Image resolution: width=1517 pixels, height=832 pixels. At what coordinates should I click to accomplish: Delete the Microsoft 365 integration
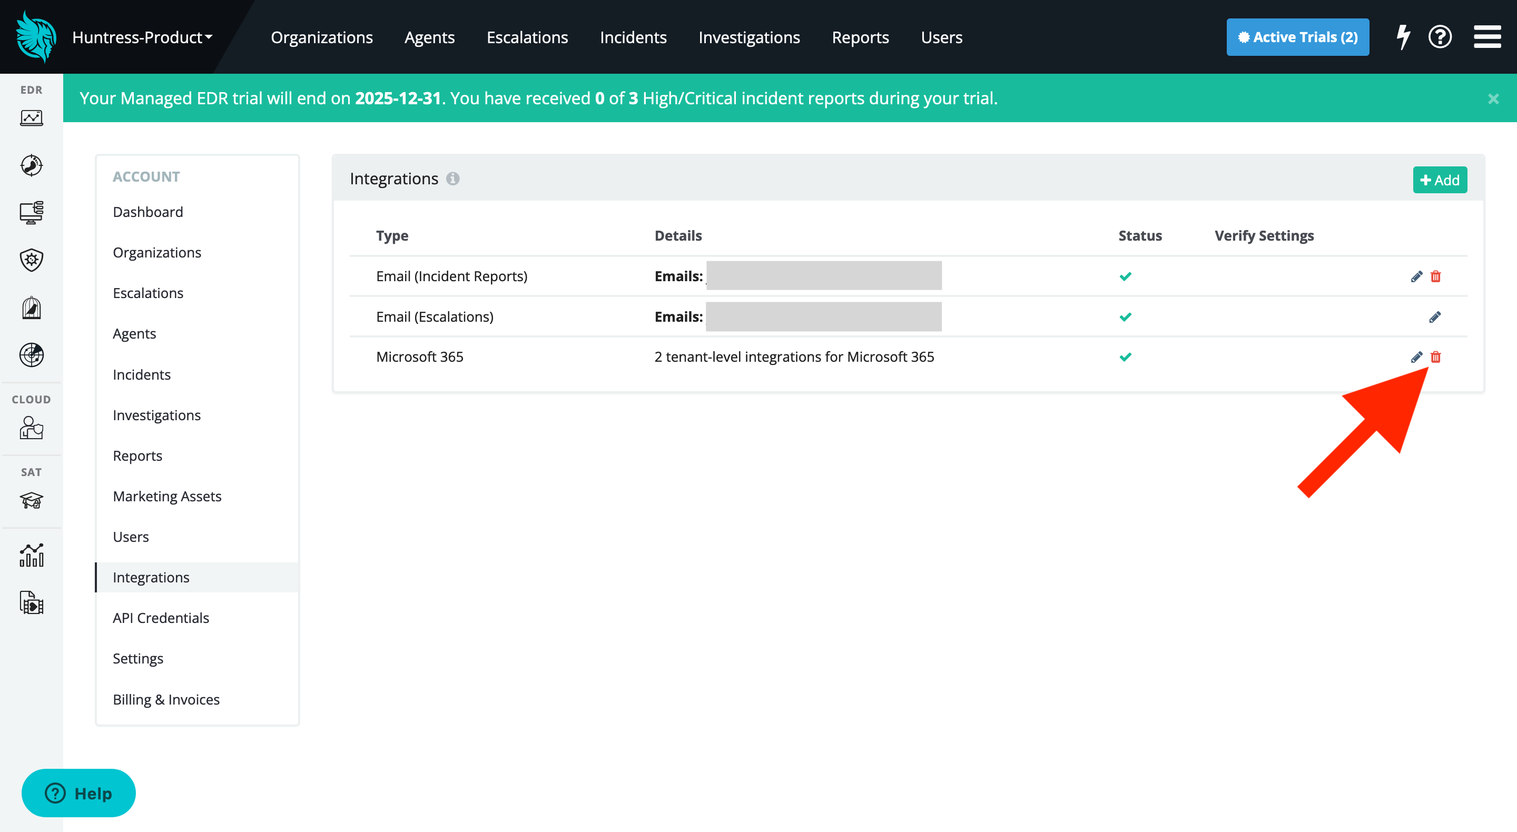(x=1435, y=357)
